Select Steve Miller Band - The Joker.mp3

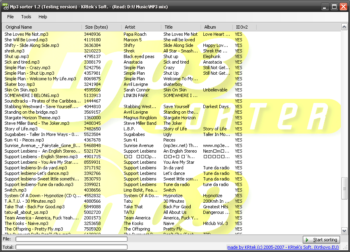[37, 123]
